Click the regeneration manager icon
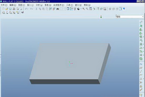 pos(54,9)
